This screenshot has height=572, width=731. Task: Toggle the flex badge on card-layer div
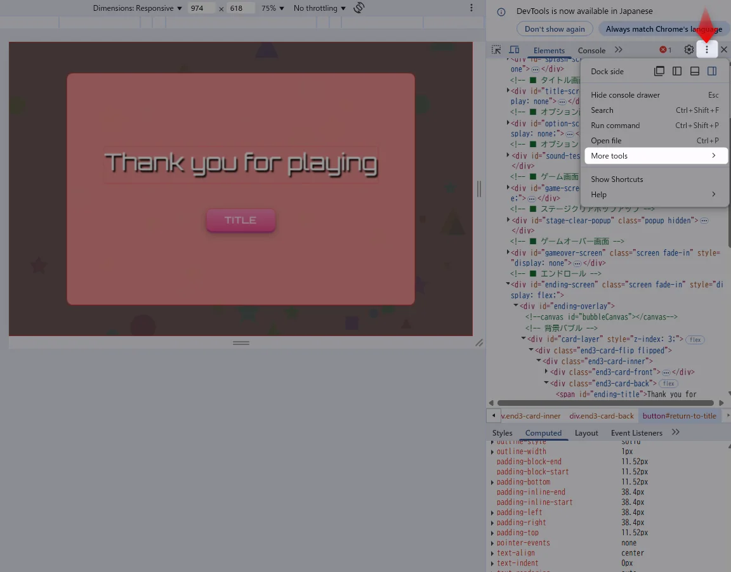695,340
